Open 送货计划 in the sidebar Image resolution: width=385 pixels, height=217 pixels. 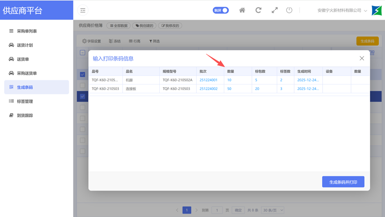(24, 45)
